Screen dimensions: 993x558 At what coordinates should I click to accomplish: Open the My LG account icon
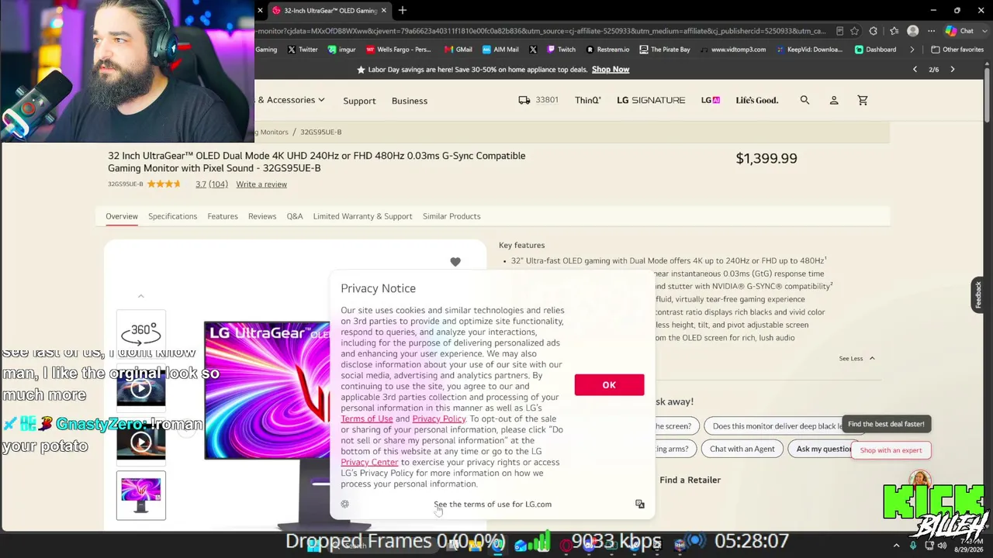[834, 100]
